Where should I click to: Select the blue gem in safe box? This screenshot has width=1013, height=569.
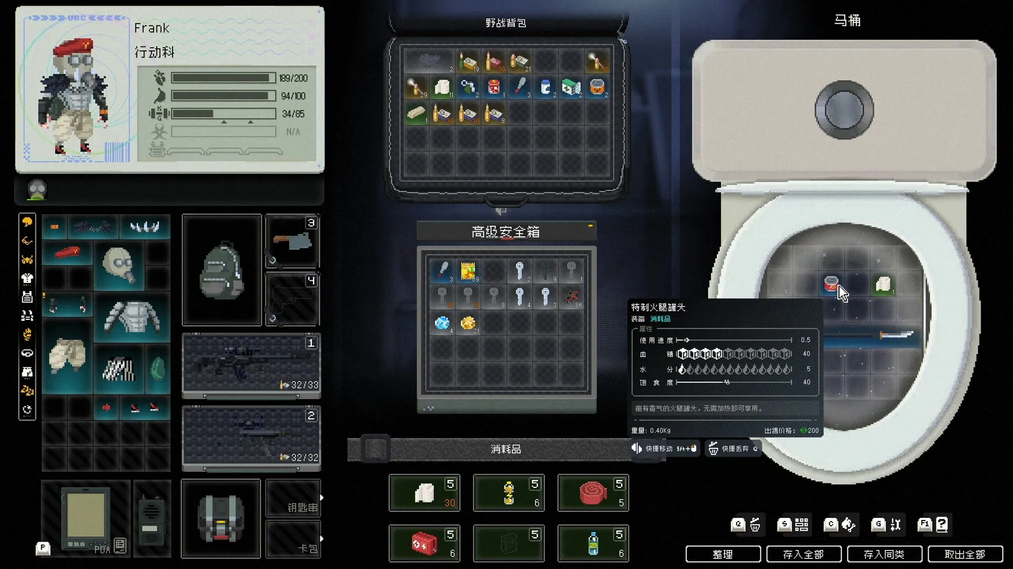442,322
